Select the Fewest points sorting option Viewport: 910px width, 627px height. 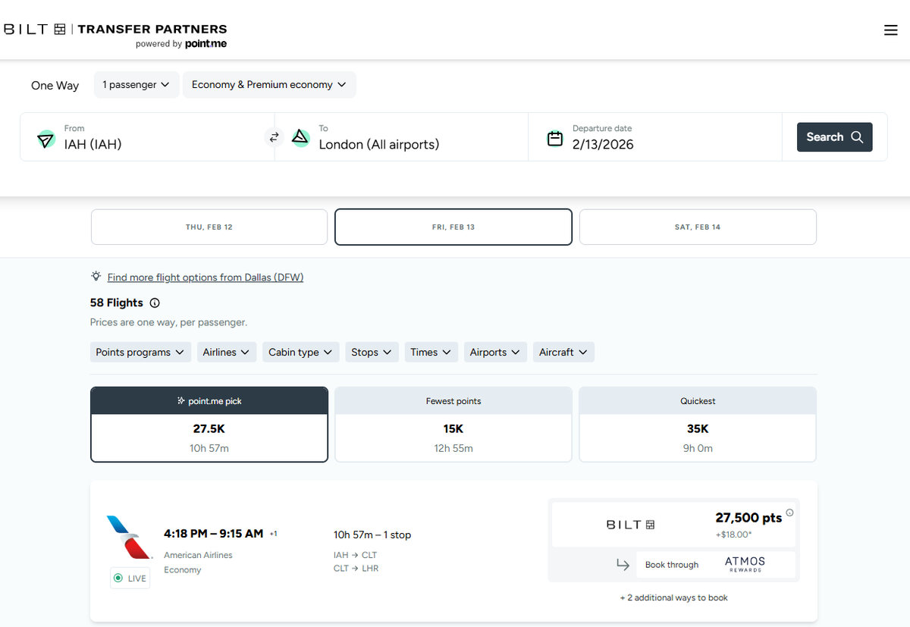(453, 424)
